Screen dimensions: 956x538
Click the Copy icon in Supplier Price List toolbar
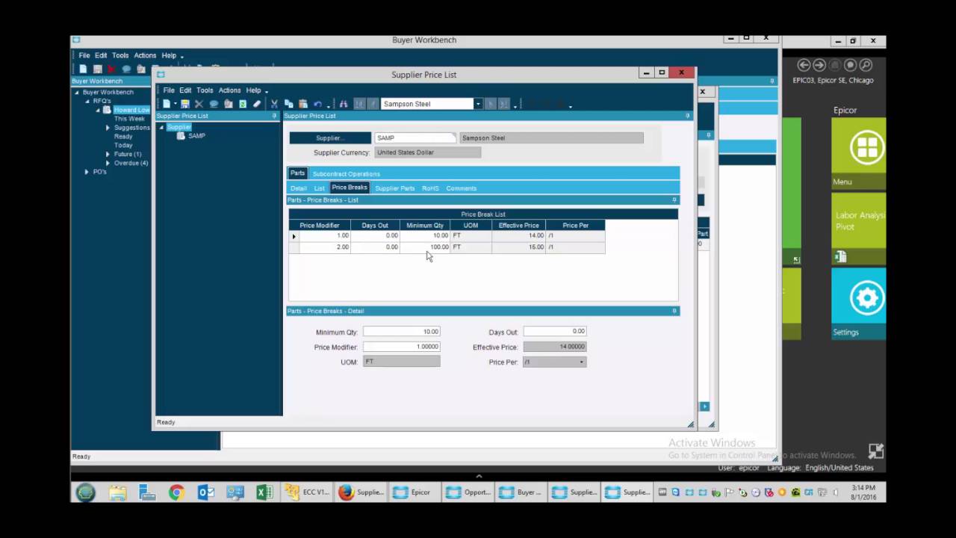(x=289, y=104)
